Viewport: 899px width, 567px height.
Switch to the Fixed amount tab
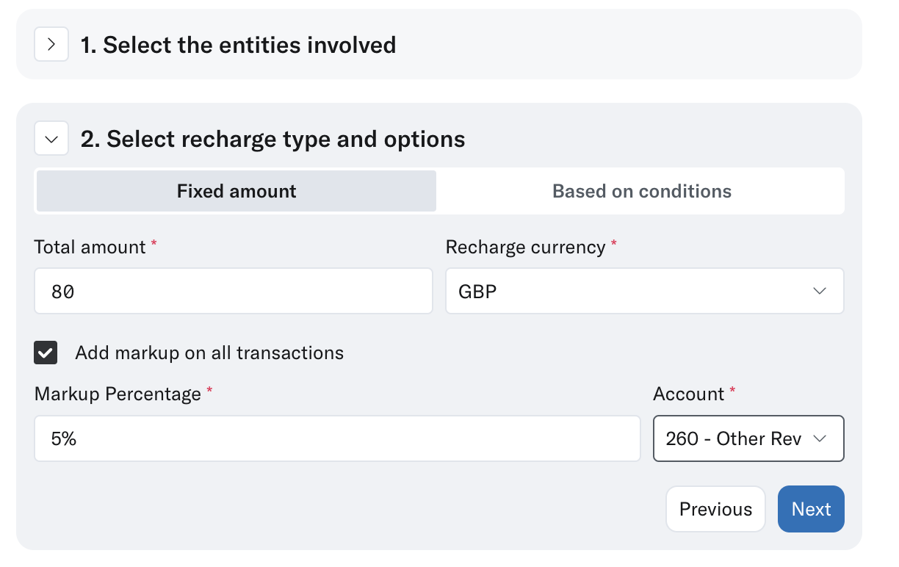237,192
